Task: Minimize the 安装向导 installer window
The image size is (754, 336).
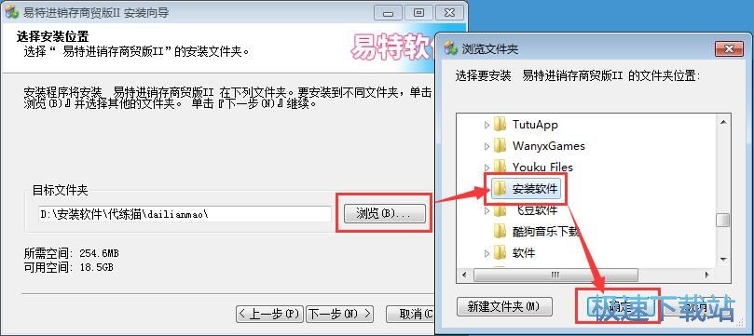Action: [x=388, y=13]
